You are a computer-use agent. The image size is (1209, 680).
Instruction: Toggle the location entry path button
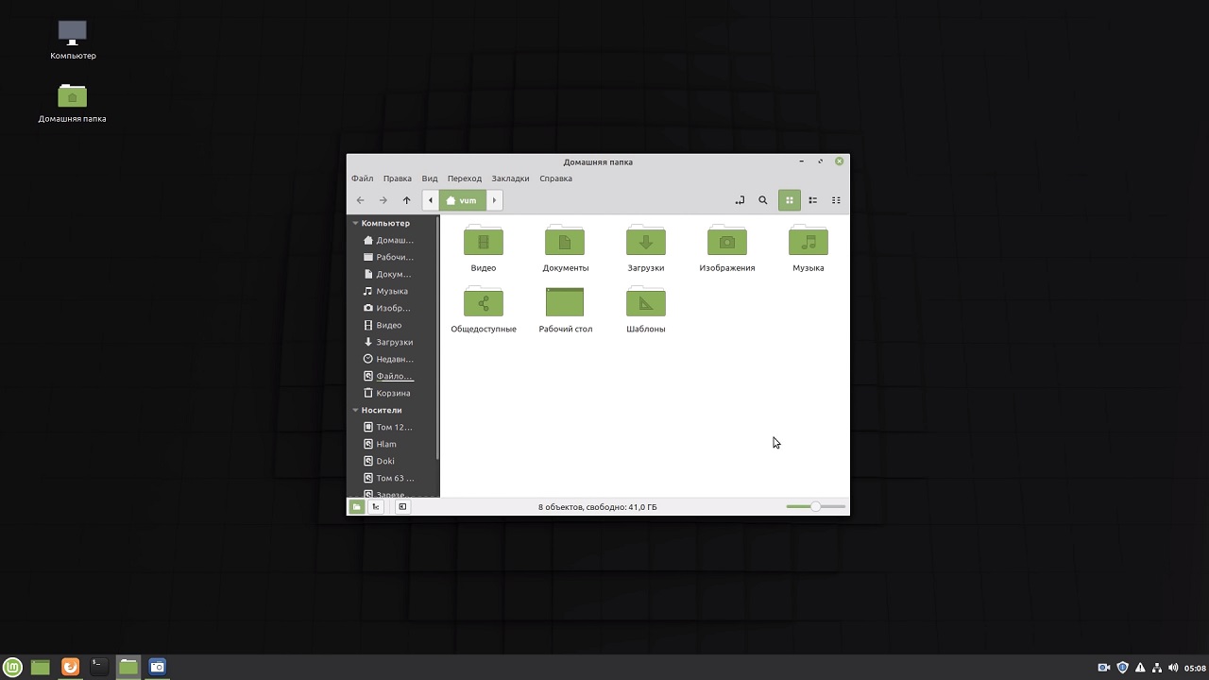pyautogui.click(x=740, y=200)
